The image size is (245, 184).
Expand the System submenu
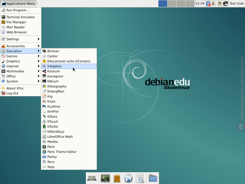point(21,81)
